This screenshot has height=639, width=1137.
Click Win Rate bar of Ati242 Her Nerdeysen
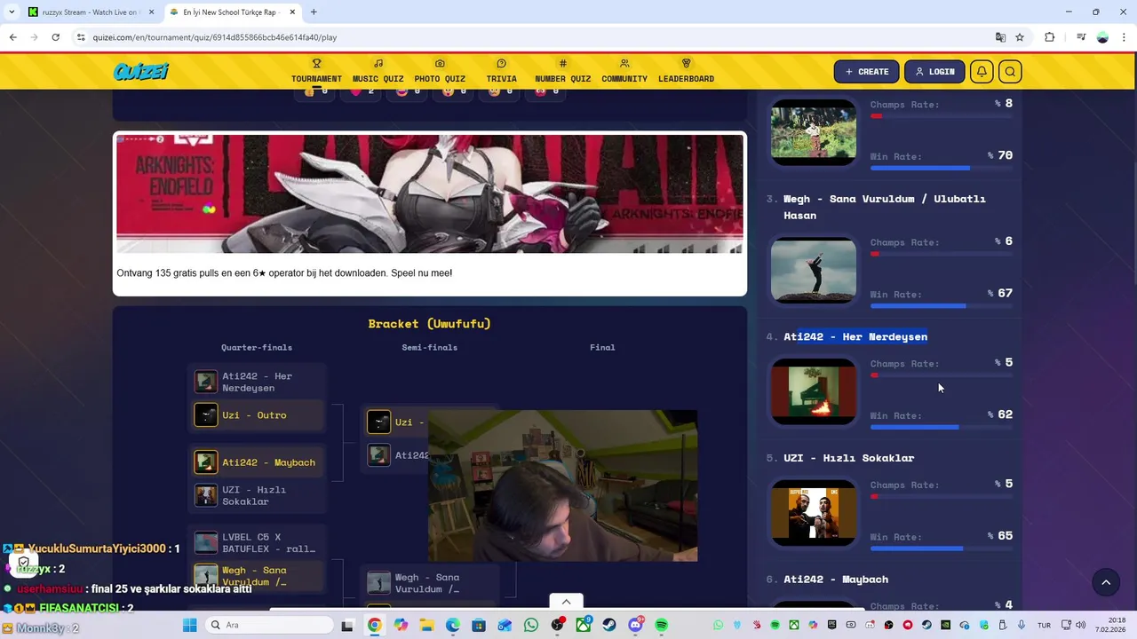pos(942,428)
